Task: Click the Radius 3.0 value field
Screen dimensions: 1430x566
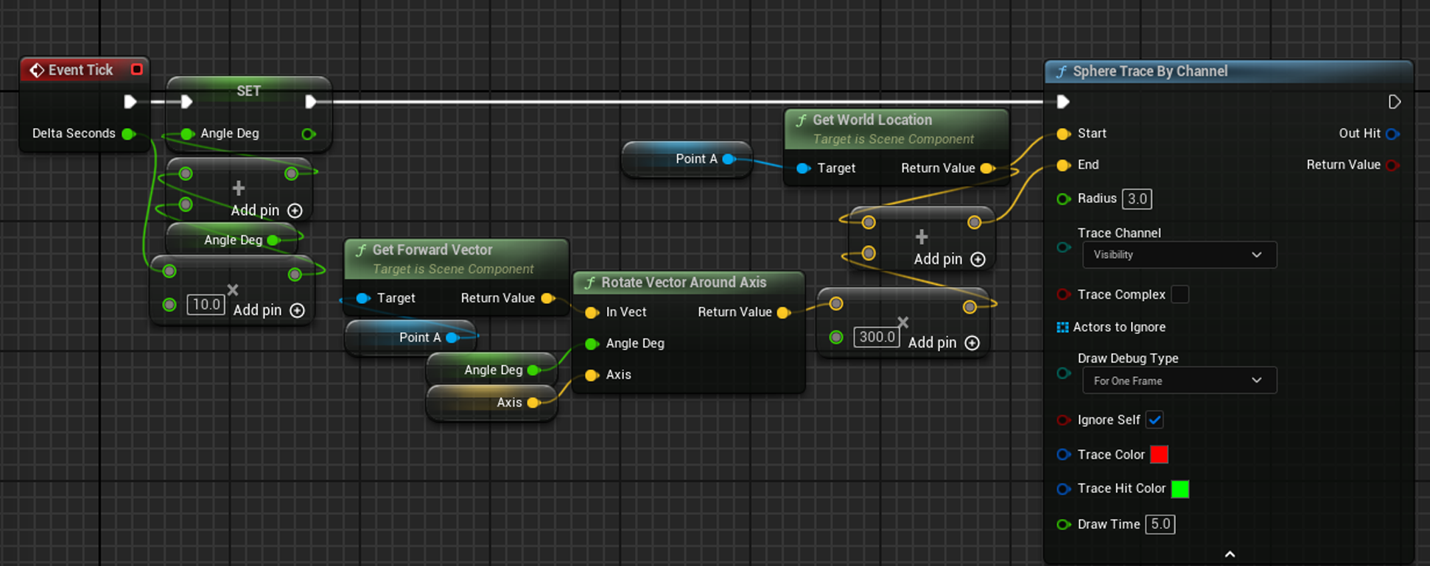Action: coord(1137,199)
